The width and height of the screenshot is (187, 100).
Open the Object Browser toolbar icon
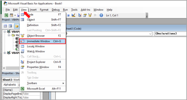click(90, 15)
